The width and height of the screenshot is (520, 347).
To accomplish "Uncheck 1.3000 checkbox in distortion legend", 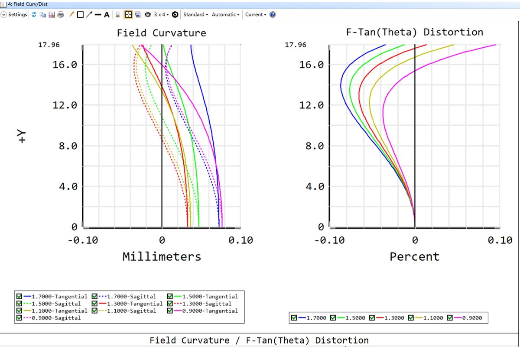I will click(x=372, y=318).
